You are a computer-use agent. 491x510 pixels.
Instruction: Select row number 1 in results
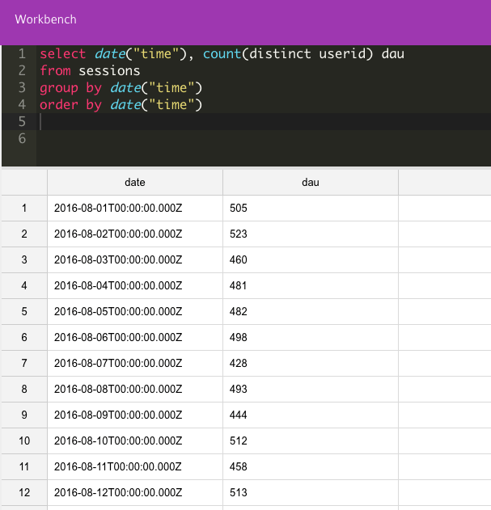[x=24, y=209]
